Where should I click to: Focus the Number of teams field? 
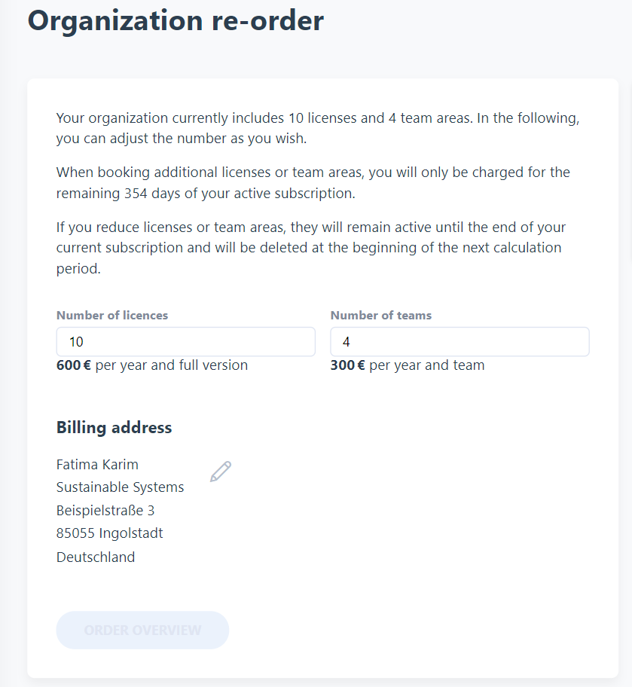[459, 342]
